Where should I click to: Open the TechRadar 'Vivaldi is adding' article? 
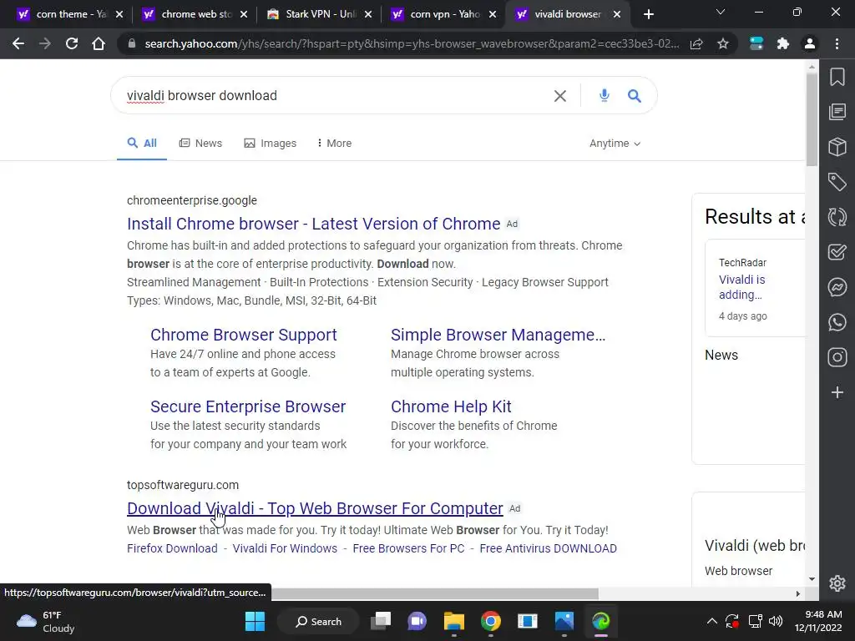pos(741,287)
